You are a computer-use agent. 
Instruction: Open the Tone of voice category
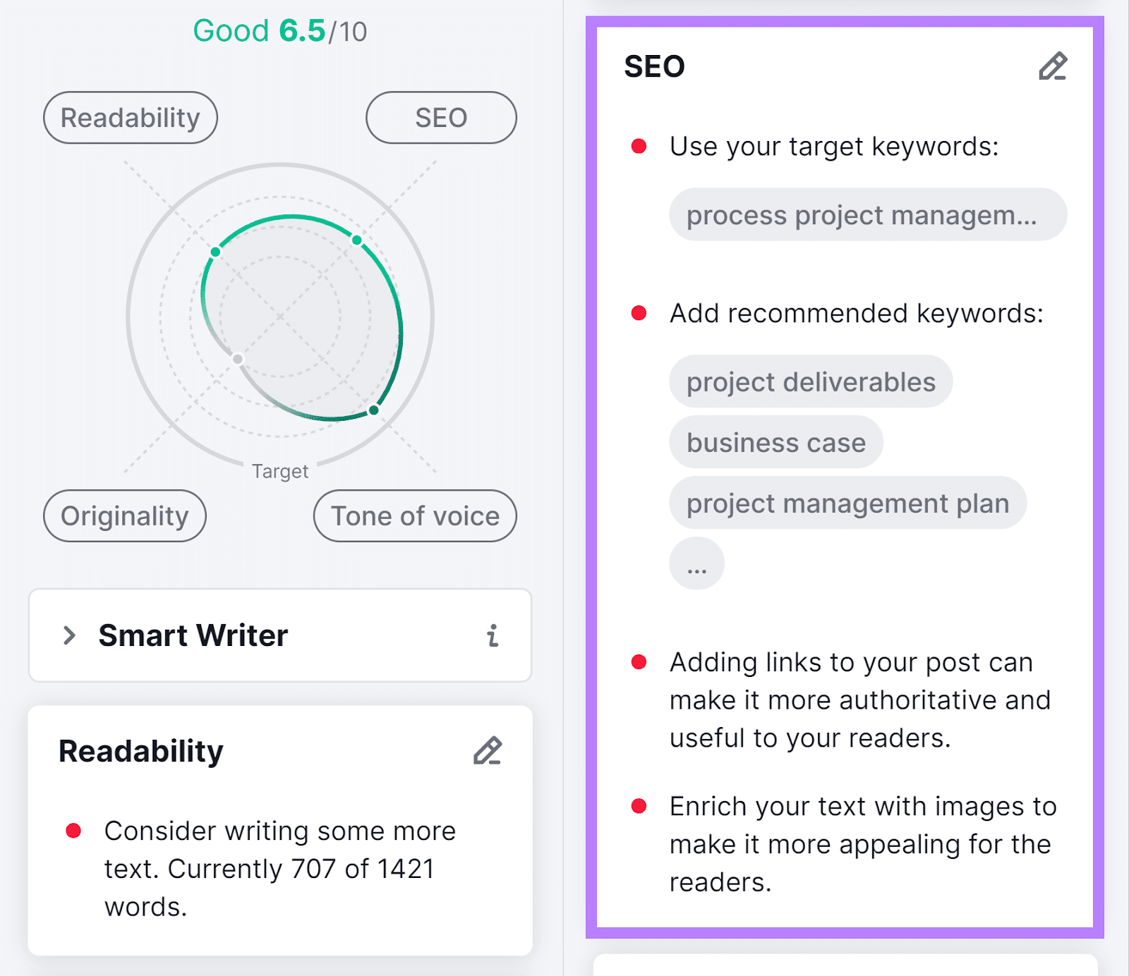(x=414, y=516)
